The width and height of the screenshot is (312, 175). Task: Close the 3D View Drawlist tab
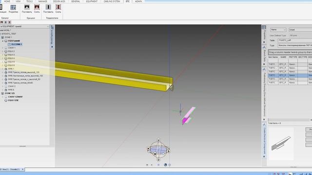(x=22, y=169)
